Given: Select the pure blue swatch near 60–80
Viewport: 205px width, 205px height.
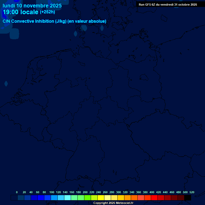Looking at the screenshot, I should pos(41,198).
